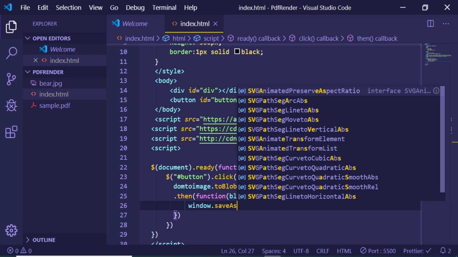Screen dimensions: 458x257
Task: Open the Terminal menu
Action: click(x=164, y=7)
